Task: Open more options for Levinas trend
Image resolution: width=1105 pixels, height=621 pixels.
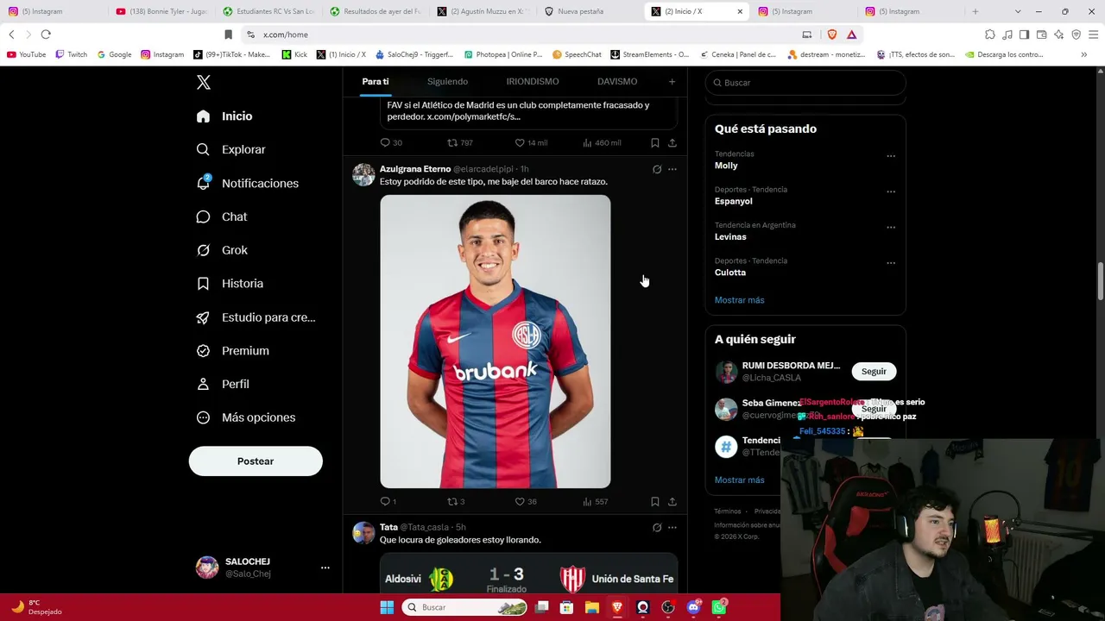Action: tap(891, 228)
